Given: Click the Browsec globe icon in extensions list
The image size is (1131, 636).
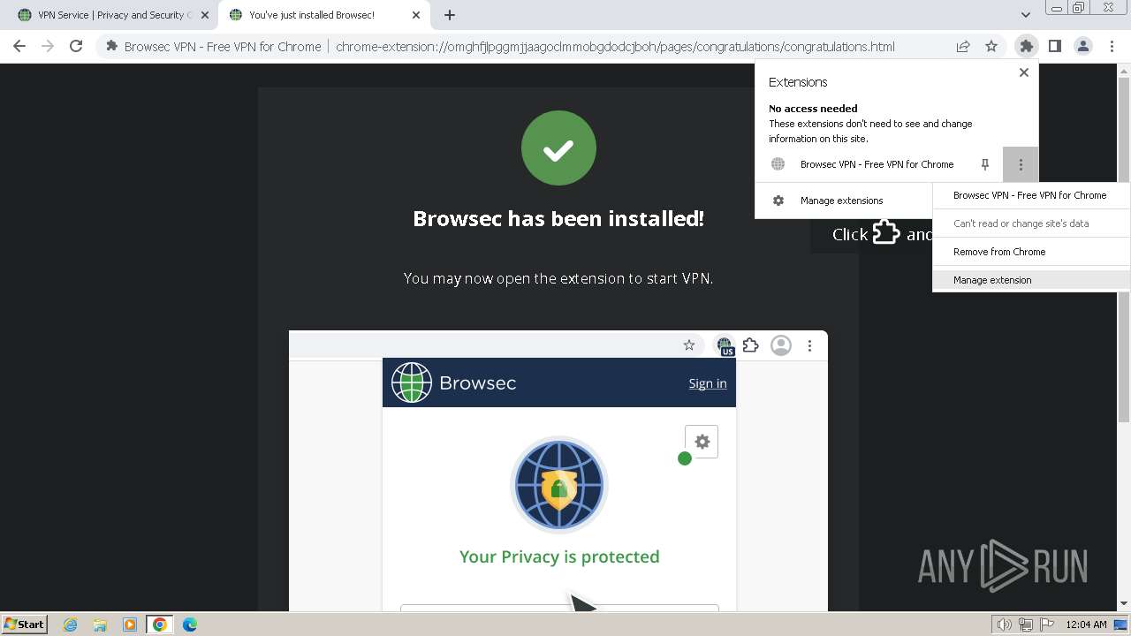Looking at the screenshot, I should [778, 164].
